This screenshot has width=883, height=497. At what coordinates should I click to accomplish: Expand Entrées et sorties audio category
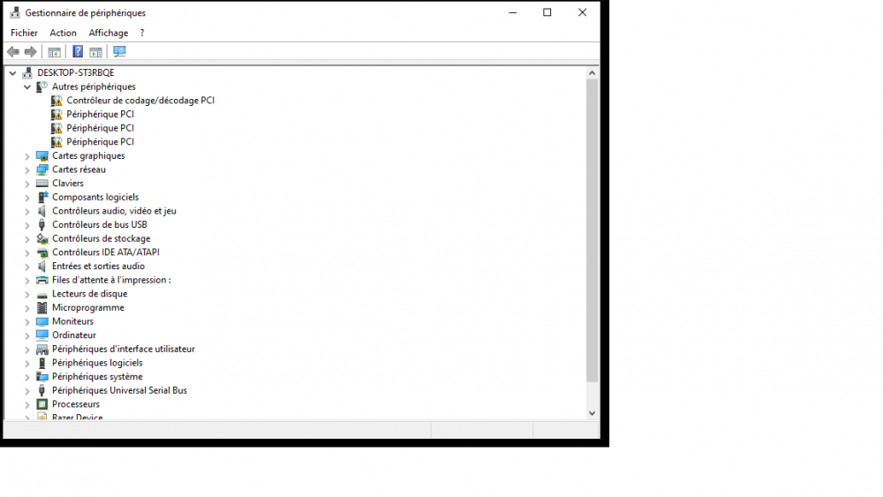pyautogui.click(x=27, y=267)
